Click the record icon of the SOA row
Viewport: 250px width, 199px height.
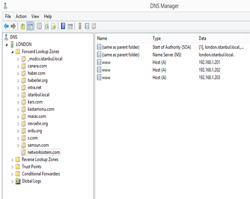coord(99,47)
